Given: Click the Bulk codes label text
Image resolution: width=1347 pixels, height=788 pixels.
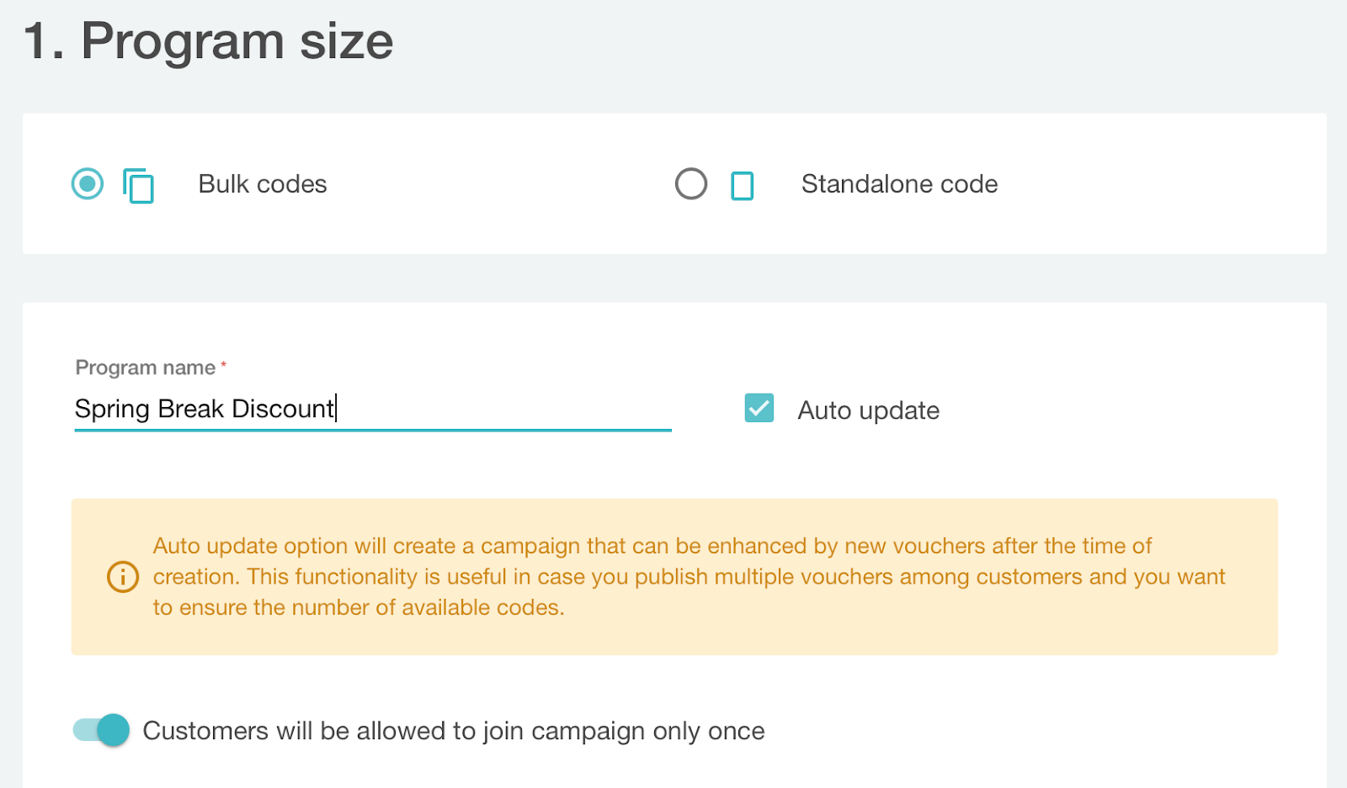Looking at the screenshot, I should pos(263,184).
